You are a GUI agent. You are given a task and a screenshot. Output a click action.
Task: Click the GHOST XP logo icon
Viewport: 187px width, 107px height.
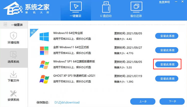coord(44,79)
